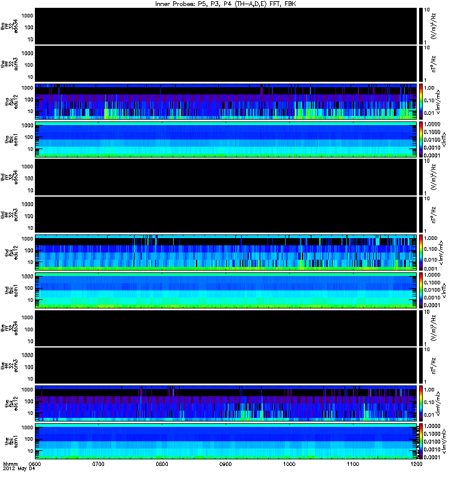The height and width of the screenshot is (481, 451).
Task: Select the tha fbk edc12 spectrogram panel
Action: pyautogui.click(x=226, y=101)
